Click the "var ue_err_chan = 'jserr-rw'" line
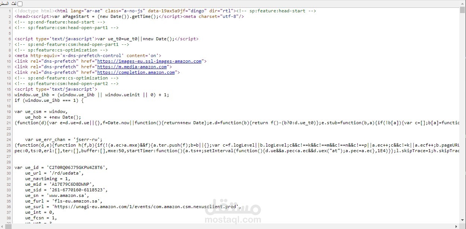The width and height of the screenshot is (466, 229). (x=63, y=139)
